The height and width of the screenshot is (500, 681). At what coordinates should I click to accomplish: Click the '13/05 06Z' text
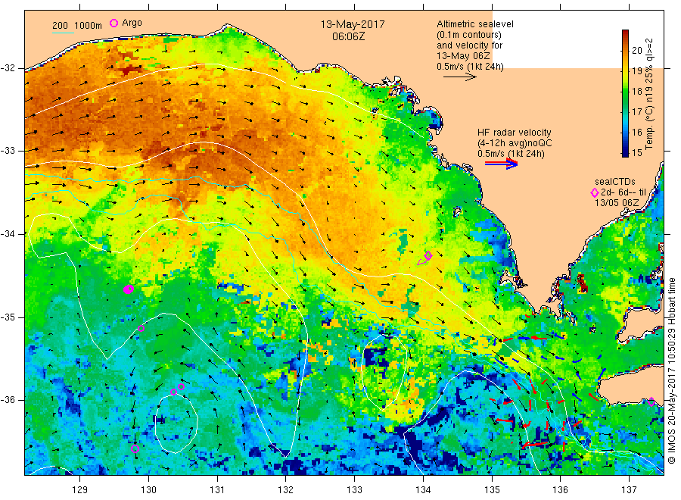point(617,202)
